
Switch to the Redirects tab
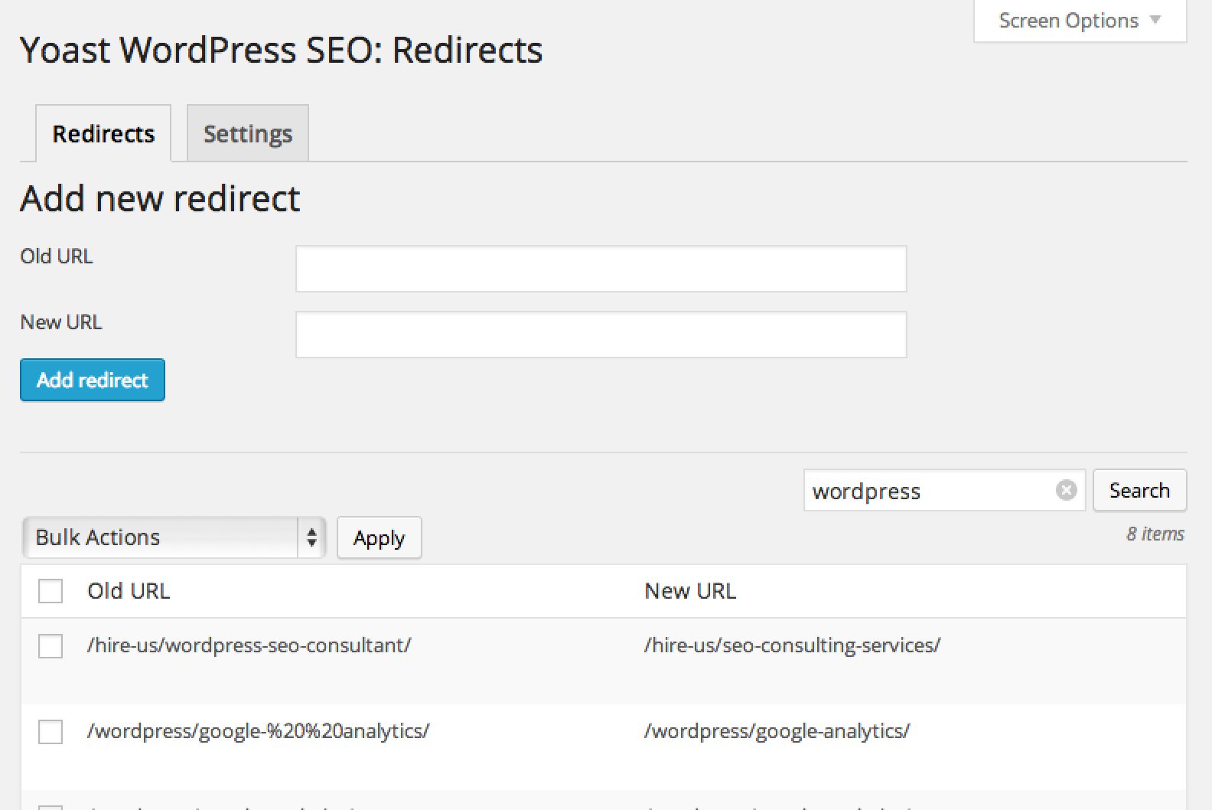click(x=103, y=134)
